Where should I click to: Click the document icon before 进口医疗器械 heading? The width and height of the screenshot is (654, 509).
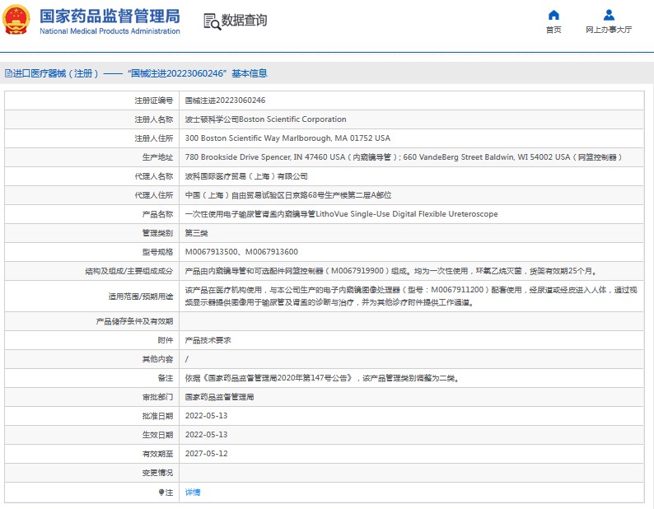point(7,73)
